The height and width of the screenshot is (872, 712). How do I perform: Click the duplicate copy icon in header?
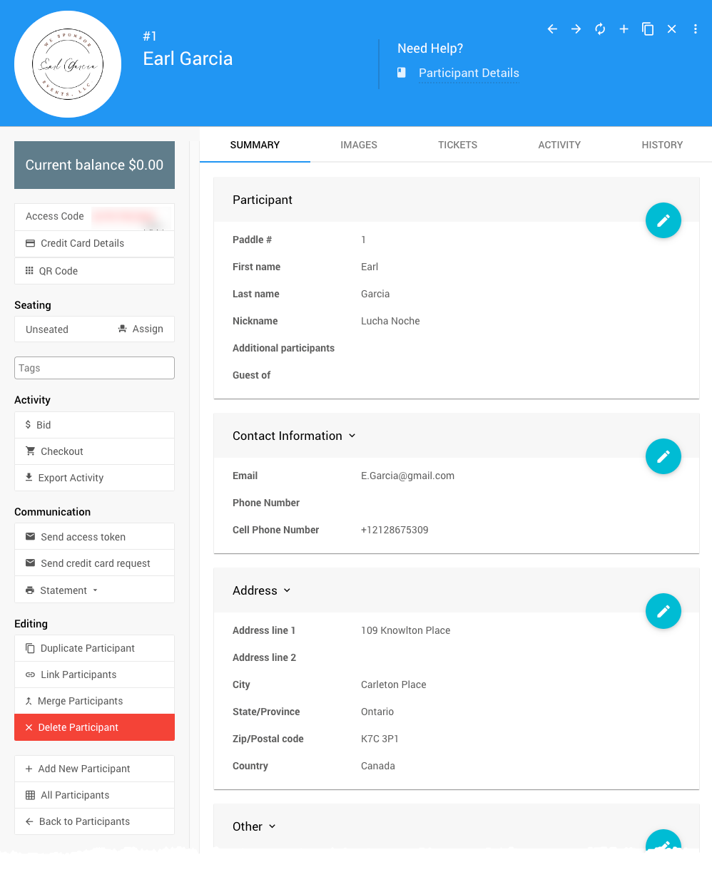point(648,29)
